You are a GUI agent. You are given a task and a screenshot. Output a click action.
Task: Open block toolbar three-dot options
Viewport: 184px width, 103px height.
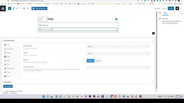pyautogui.click(x=45, y=19)
